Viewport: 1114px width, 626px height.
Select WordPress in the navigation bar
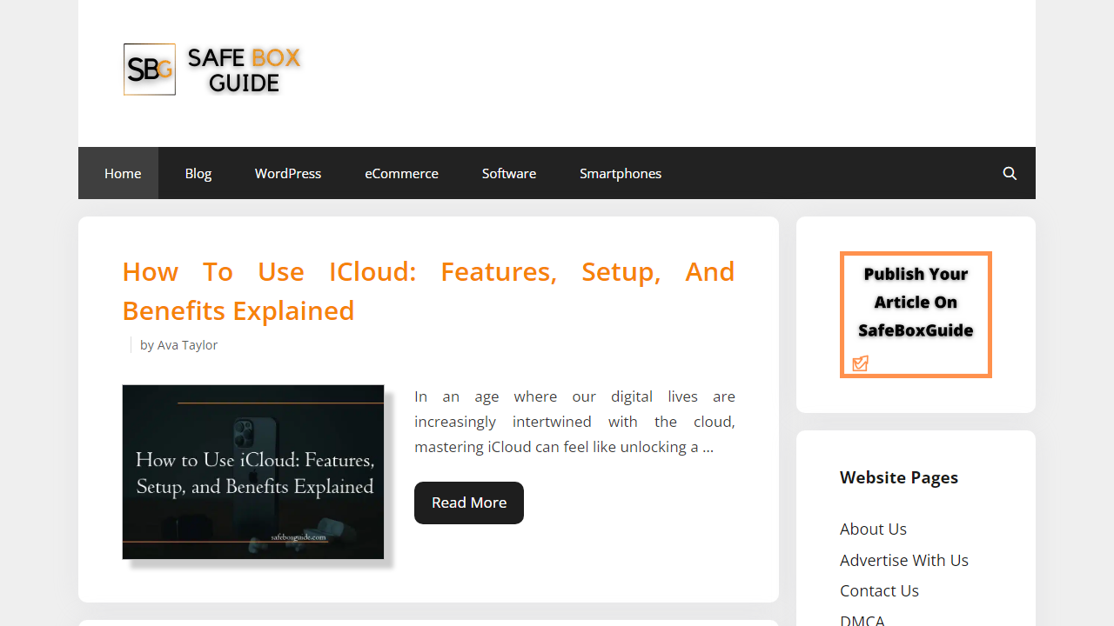coord(288,173)
